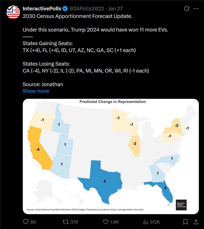This screenshot has height=229, width=204.
Task: Expand the post with Show more
Action: coord(36,91)
